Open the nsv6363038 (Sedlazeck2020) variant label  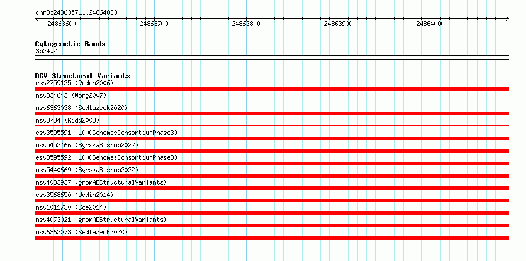82,108
